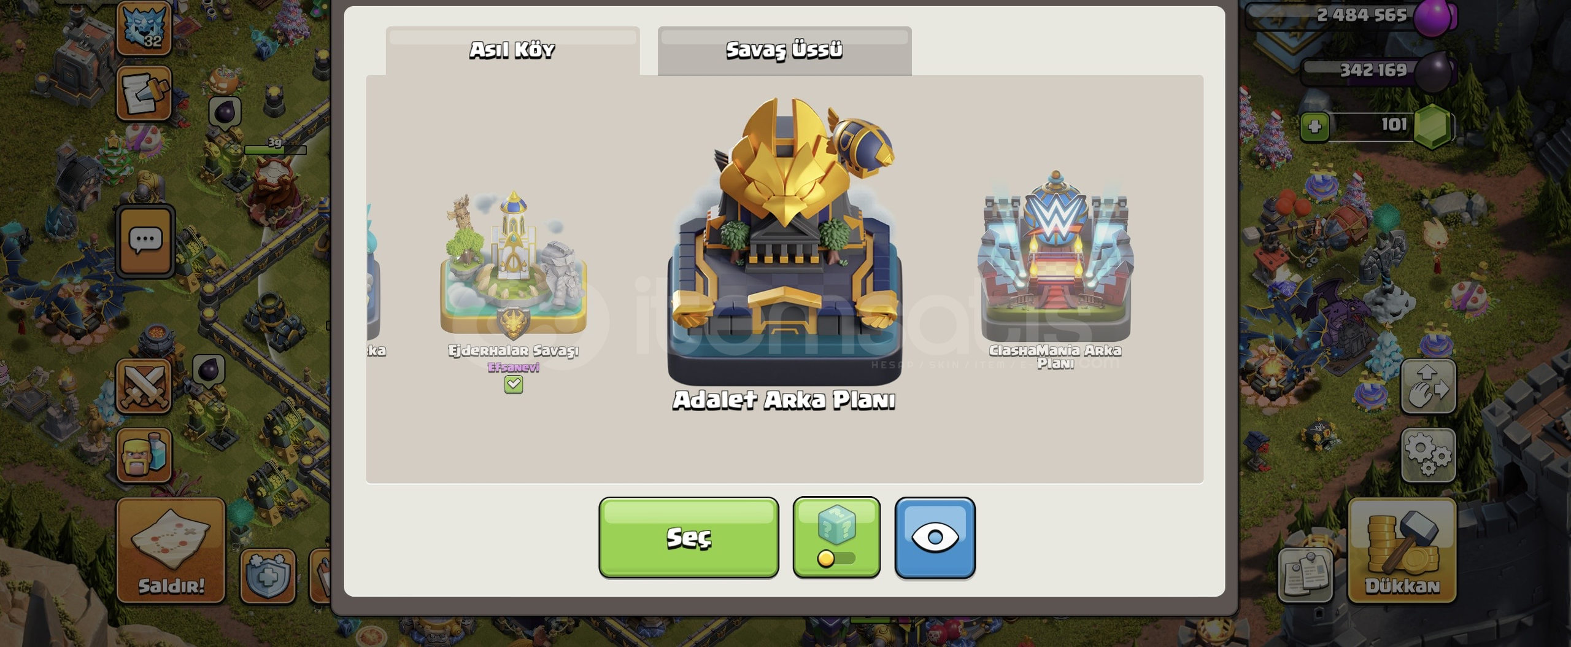The image size is (1571, 647).
Task: Click the elixir resource bar showing 2 484 565
Action: coord(1350,16)
